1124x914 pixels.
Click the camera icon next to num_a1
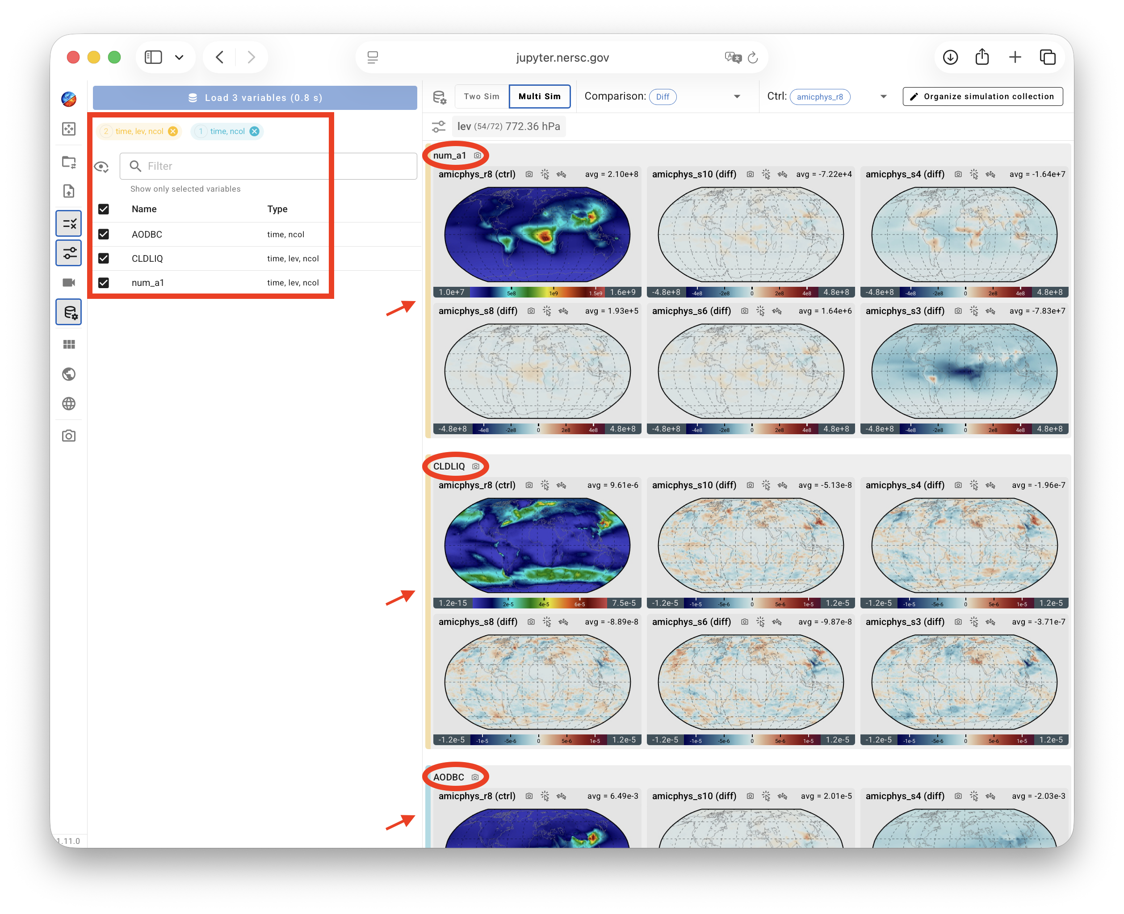(478, 155)
